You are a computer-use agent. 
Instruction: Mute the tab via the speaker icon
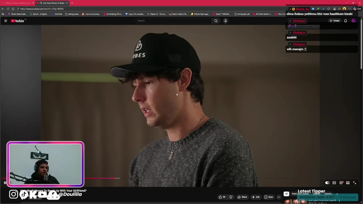click(41, 3)
